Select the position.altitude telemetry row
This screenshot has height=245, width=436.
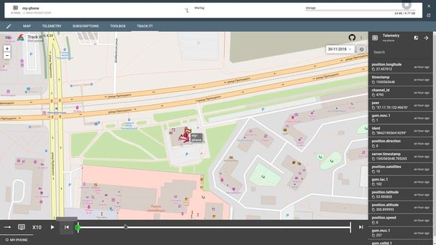pos(401,207)
